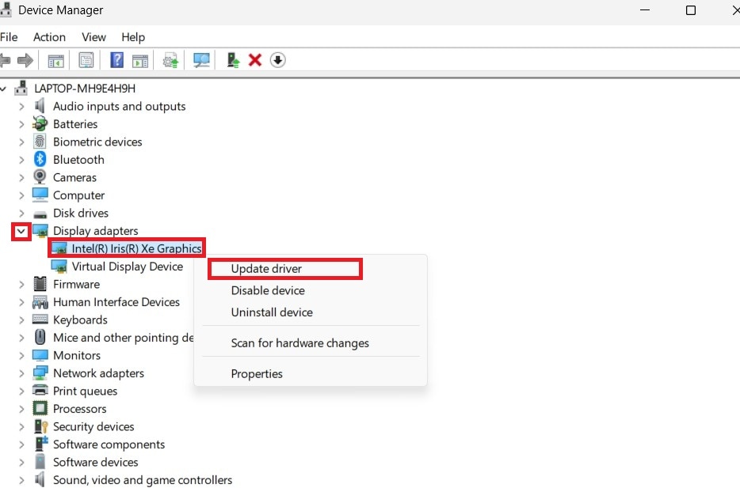Select the 'Intel(R) Iris(R) Xe Graphics' label
Image resolution: width=740 pixels, height=488 pixels.
136,248
